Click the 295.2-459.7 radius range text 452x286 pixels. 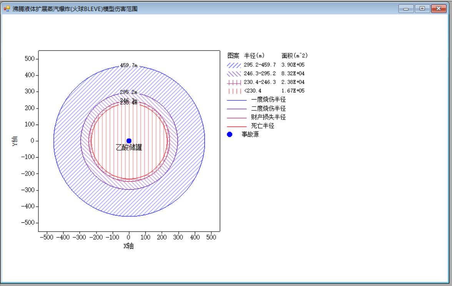[260, 65]
